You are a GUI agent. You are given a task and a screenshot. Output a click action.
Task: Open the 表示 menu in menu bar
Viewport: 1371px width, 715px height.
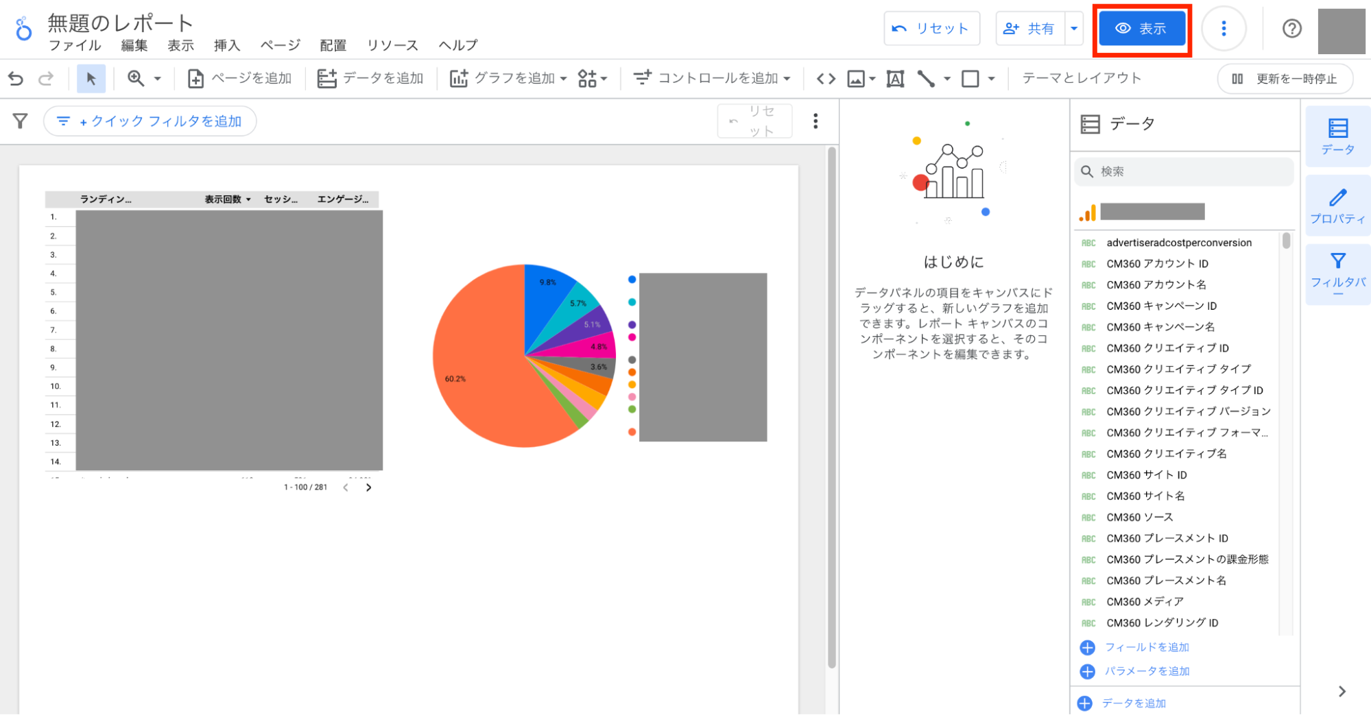click(x=181, y=45)
